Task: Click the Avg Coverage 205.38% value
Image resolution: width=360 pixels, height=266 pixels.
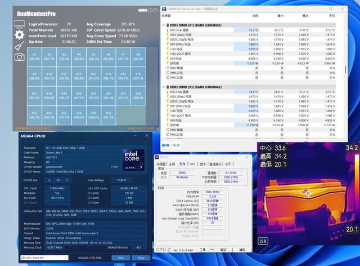Action: click(128, 24)
